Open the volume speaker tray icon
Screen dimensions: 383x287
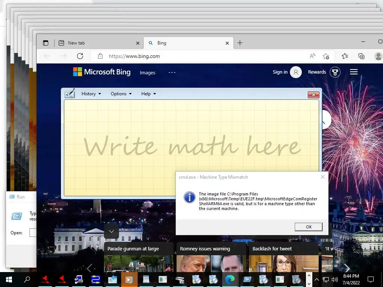click(x=335, y=280)
